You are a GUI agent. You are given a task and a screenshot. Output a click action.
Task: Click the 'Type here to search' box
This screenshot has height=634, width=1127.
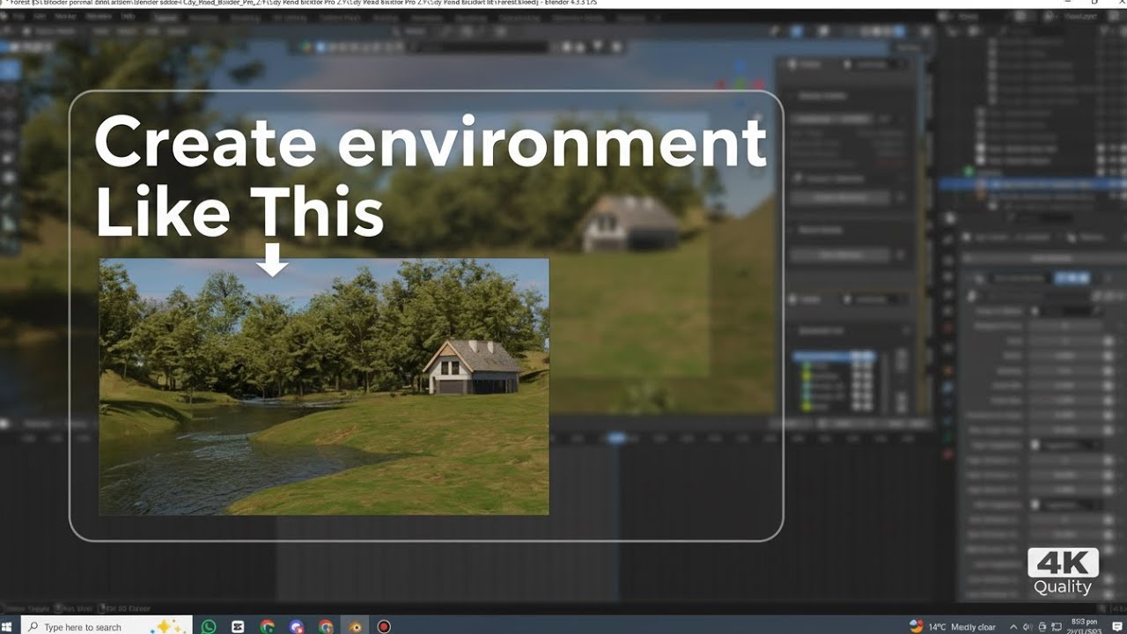point(107,626)
